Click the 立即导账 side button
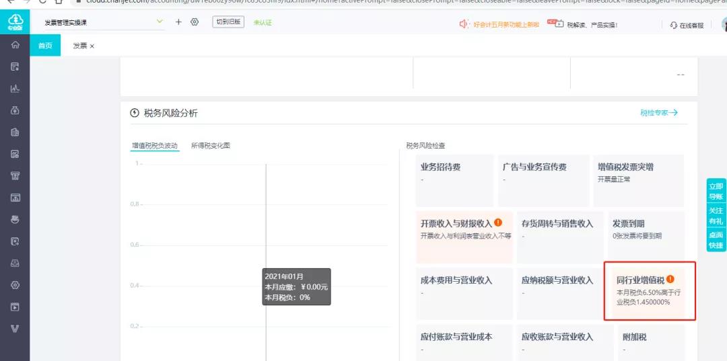The width and height of the screenshot is (727, 361). click(716, 192)
